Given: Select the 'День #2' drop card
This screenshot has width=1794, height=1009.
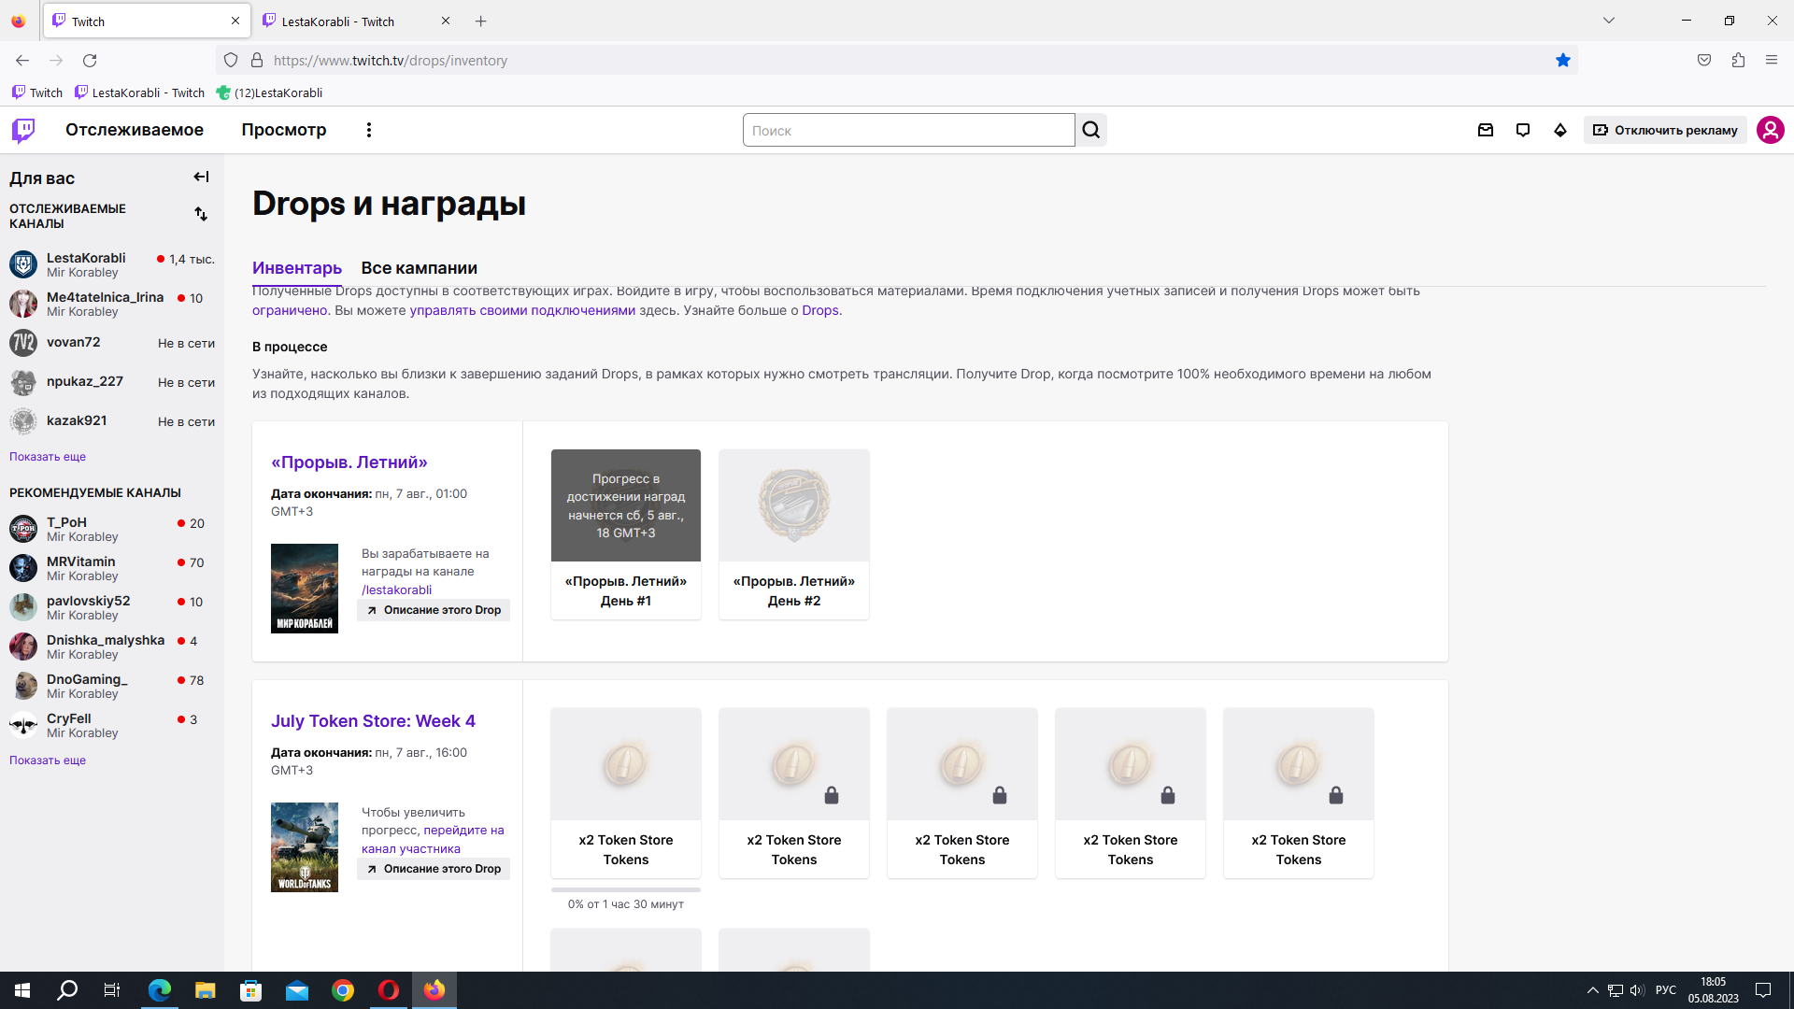Looking at the screenshot, I should [x=794, y=534].
